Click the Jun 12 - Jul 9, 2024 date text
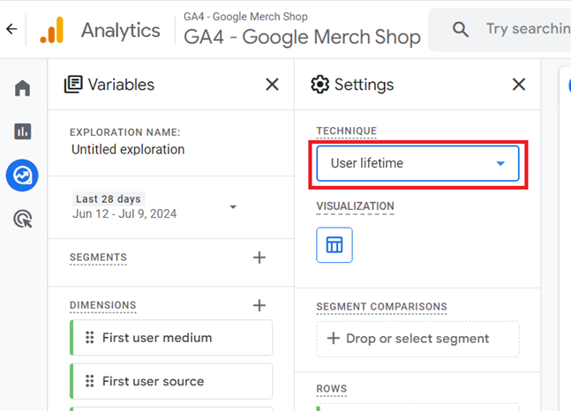571x411 pixels. click(x=124, y=213)
